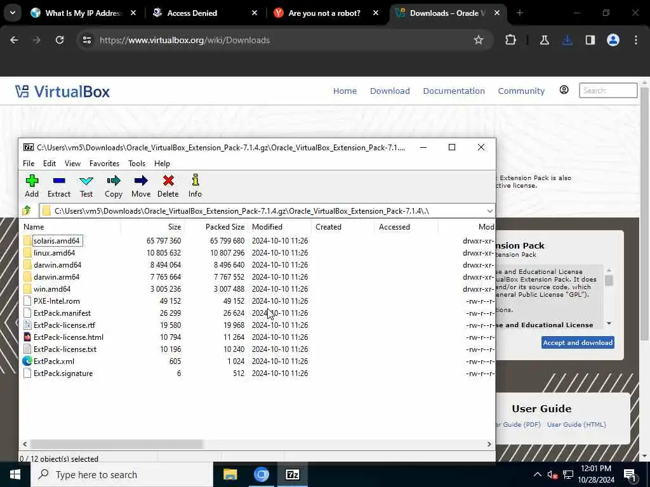The image size is (650, 487).
Task: Open Chrome extensions puzzle icon
Action: tap(510, 40)
